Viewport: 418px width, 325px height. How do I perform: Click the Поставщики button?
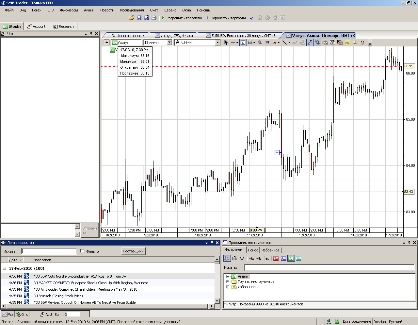[x=133, y=251]
